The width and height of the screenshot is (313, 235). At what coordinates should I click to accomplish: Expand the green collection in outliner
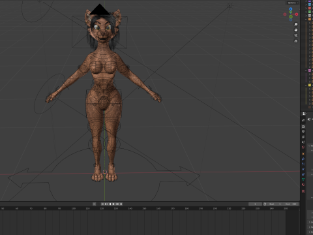[306, 12]
